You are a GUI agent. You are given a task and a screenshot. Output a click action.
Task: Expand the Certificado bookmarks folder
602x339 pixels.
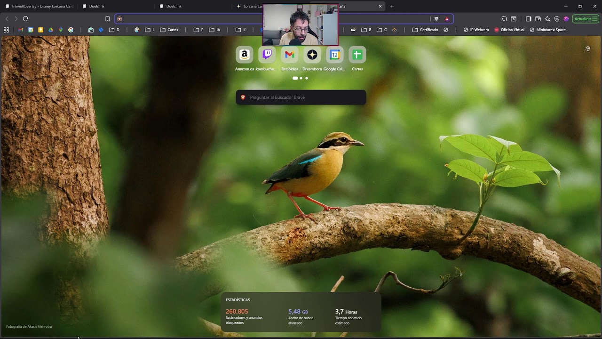click(425, 30)
